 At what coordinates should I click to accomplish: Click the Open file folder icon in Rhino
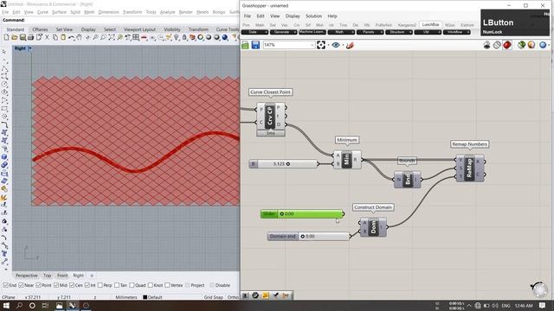(x=15, y=37)
